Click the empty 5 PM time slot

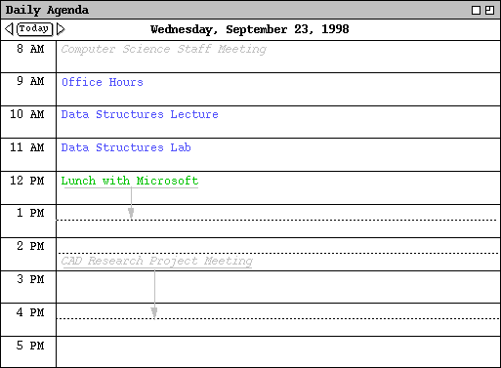pyautogui.click(x=278, y=352)
